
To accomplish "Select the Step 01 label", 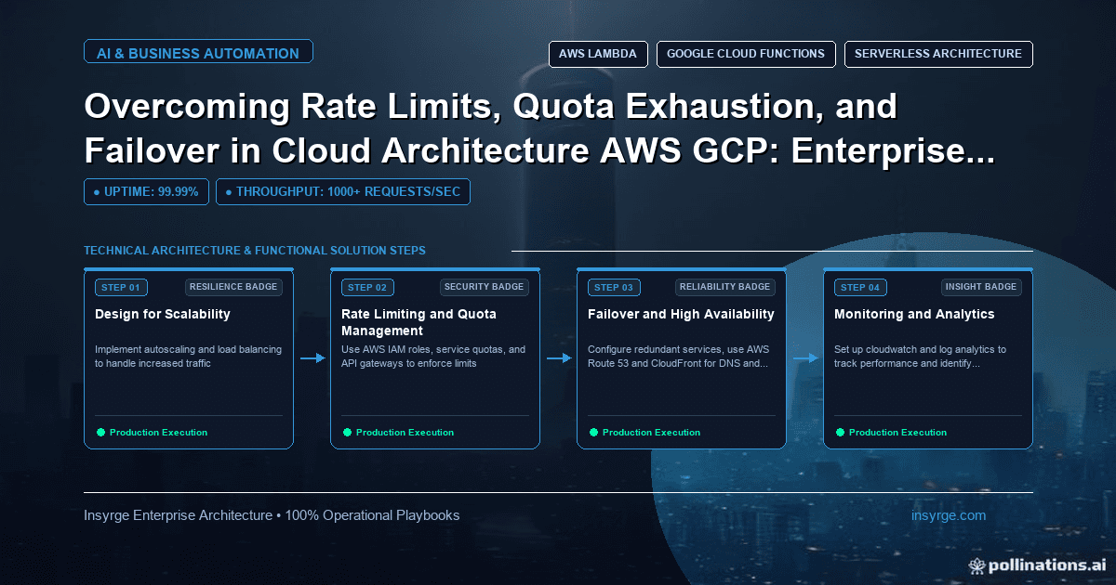I will click(121, 288).
